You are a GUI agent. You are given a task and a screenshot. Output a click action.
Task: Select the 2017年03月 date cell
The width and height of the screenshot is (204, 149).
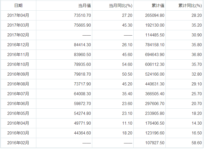point(18,25)
